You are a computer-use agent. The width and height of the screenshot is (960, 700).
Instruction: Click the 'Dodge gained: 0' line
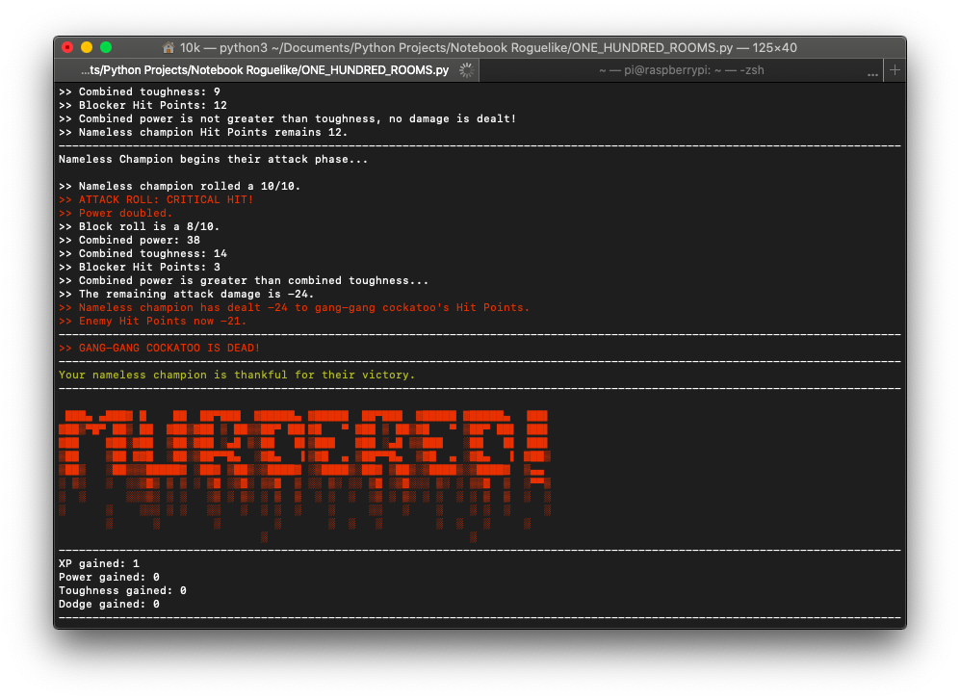click(109, 604)
